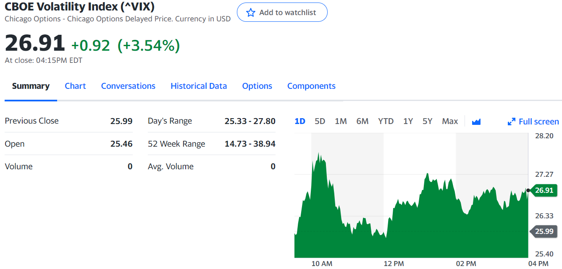Click the +0.92 price change value
The width and height of the screenshot is (562, 269).
tap(91, 45)
